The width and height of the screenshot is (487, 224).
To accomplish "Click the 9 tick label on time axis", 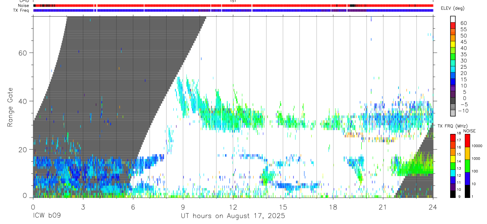I will (183, 207).
